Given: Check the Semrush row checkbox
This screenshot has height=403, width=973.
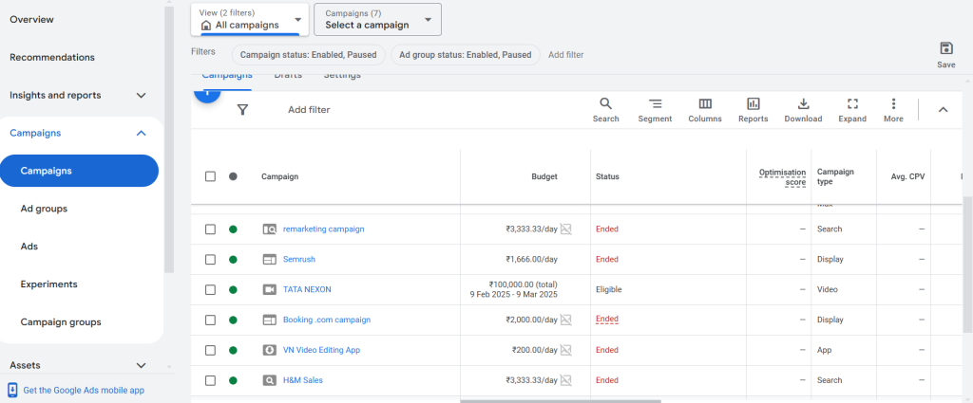Looking at the screenshot, I should pos(210,260).
